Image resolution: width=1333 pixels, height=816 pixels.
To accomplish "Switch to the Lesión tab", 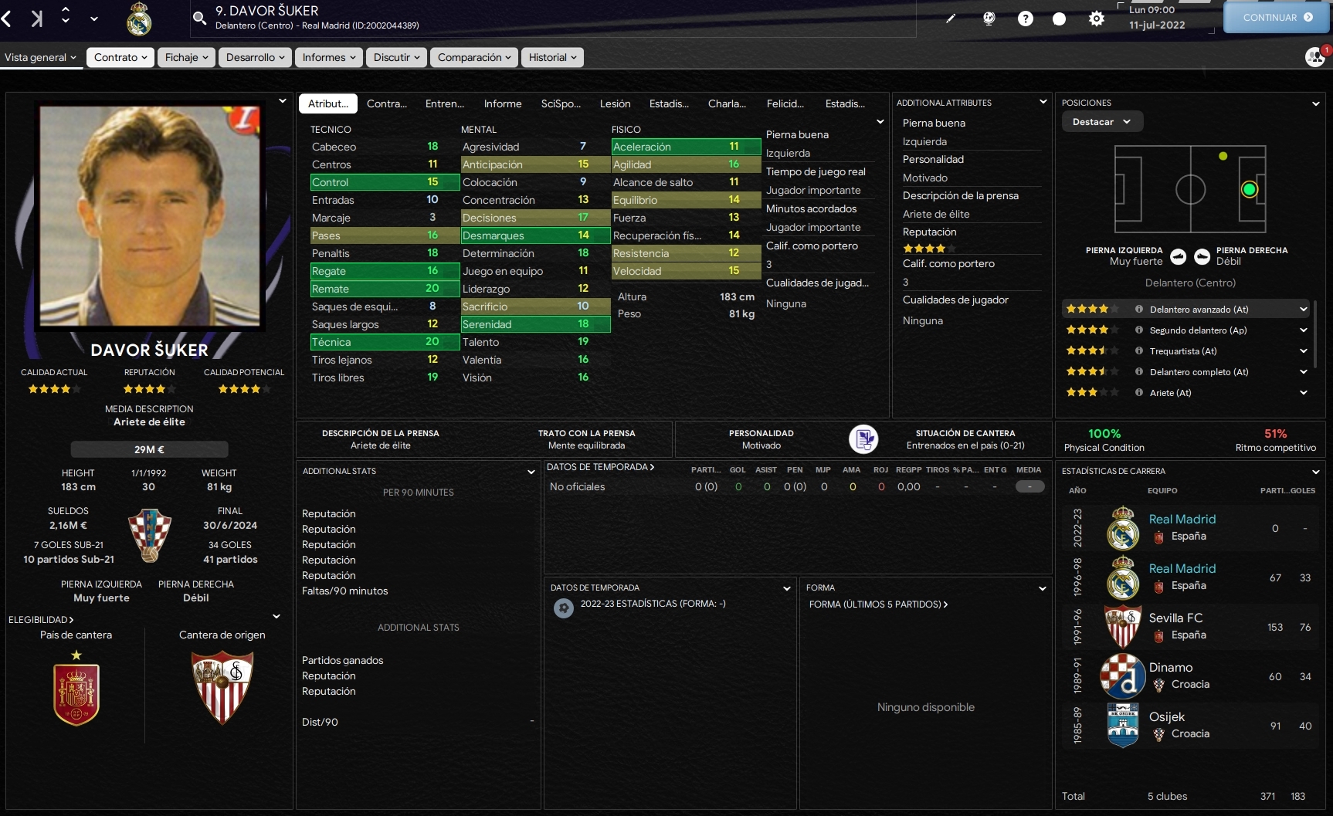I will click(616, 103).
